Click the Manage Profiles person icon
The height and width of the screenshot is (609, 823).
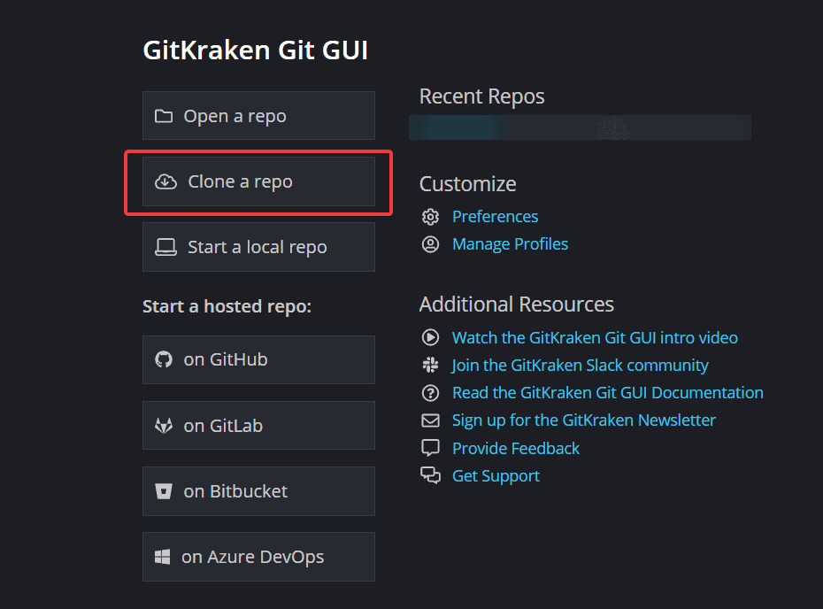[x=430, y=244]
